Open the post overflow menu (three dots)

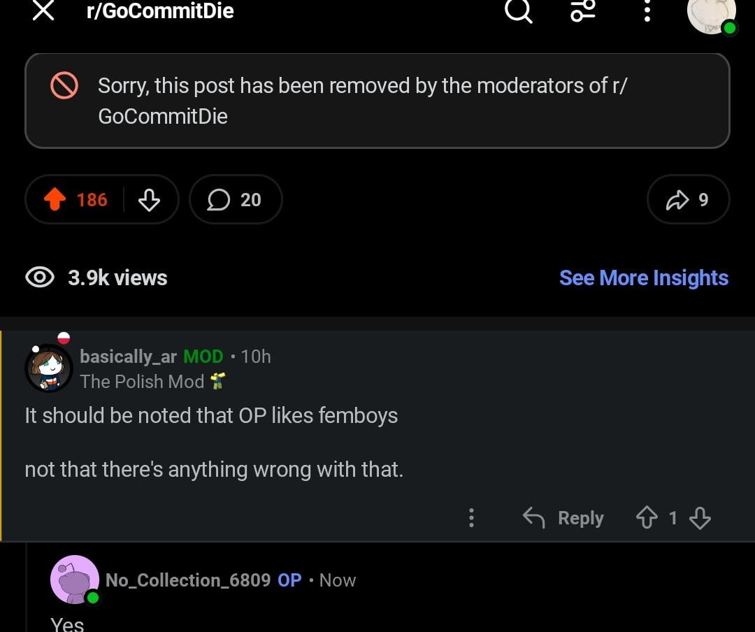tap(647, 10)
